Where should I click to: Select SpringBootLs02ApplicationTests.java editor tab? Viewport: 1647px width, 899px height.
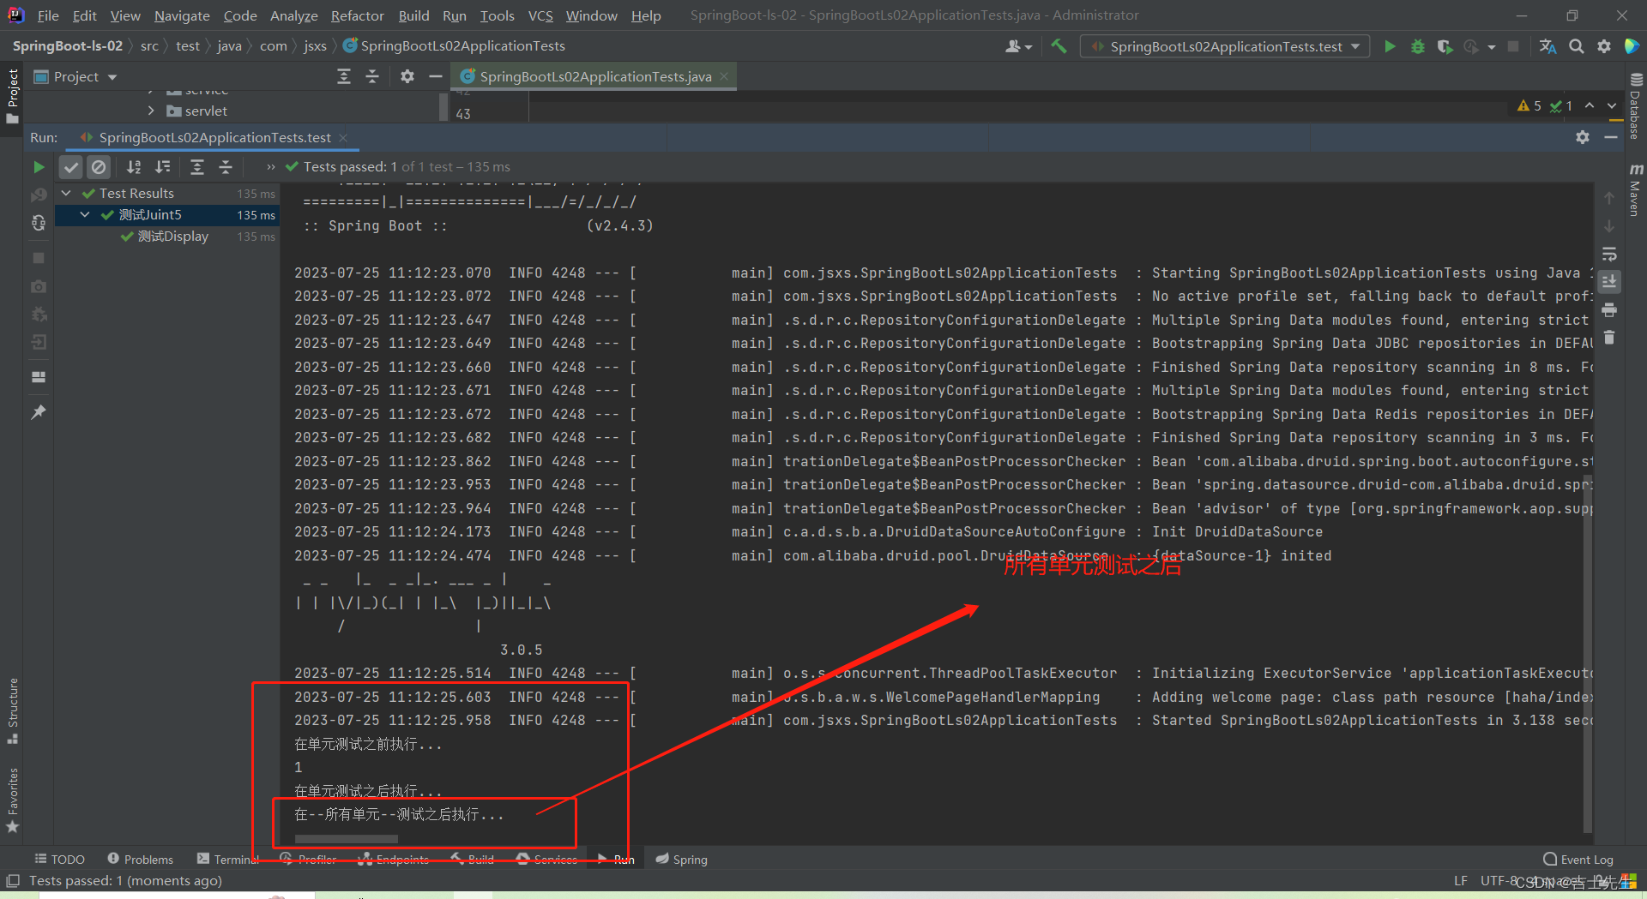pyautogui.click(x=595, y=77)
